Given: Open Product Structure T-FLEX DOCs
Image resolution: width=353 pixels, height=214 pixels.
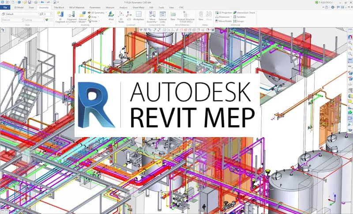Looking at the screenshot, I should [186, 16].
